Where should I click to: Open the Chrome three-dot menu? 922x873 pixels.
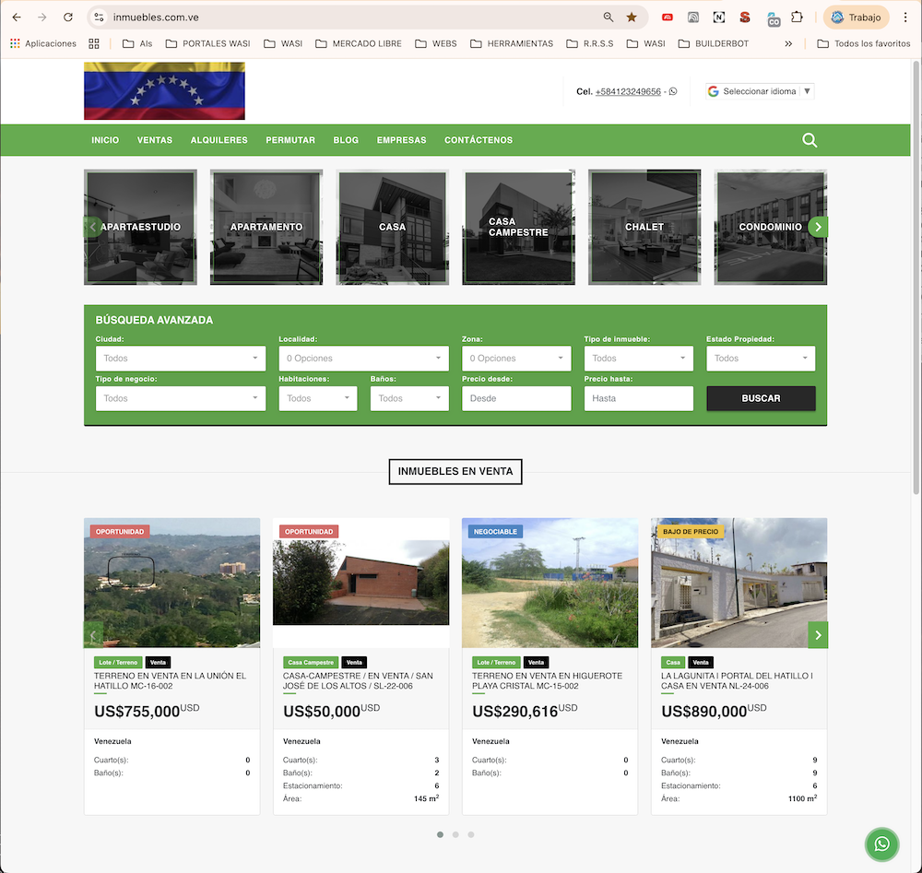coord(905,18)
